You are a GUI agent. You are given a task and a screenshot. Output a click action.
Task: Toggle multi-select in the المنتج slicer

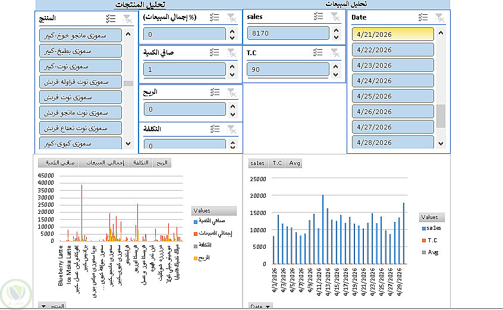(x=111, y=18)
